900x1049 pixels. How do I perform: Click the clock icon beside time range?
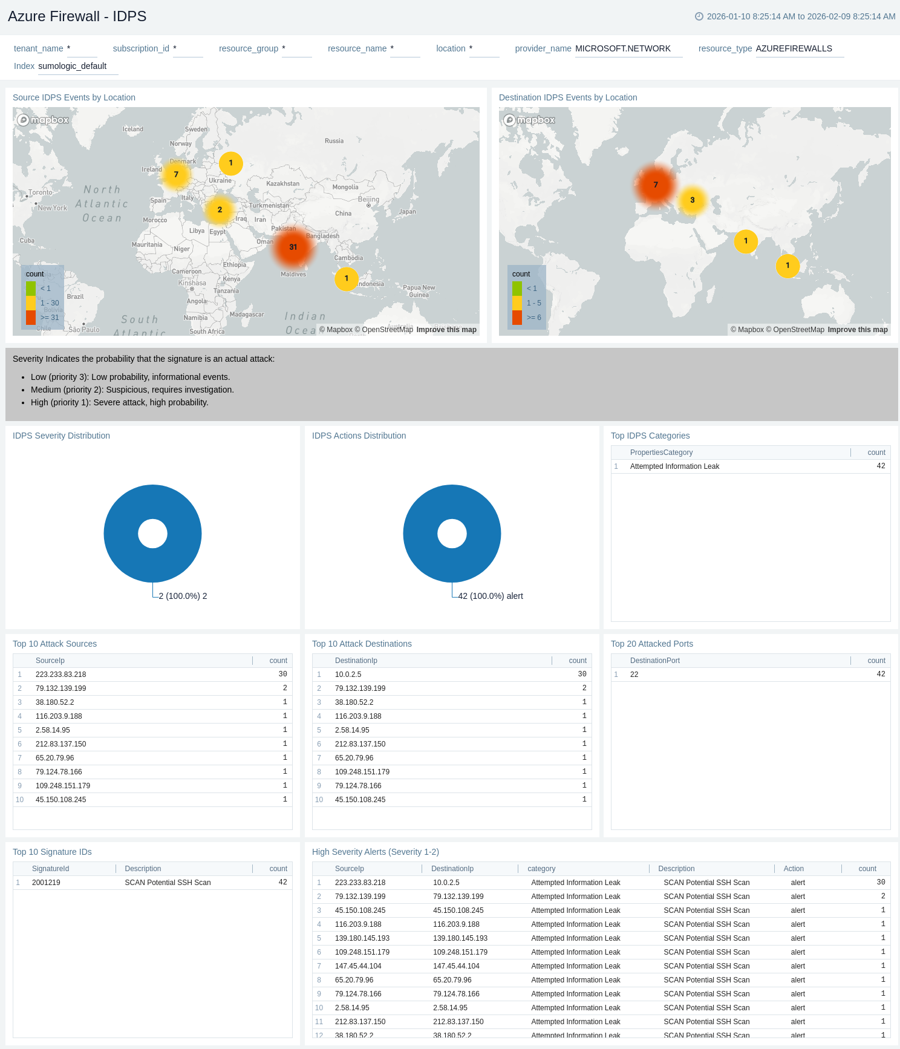(699, 16)
